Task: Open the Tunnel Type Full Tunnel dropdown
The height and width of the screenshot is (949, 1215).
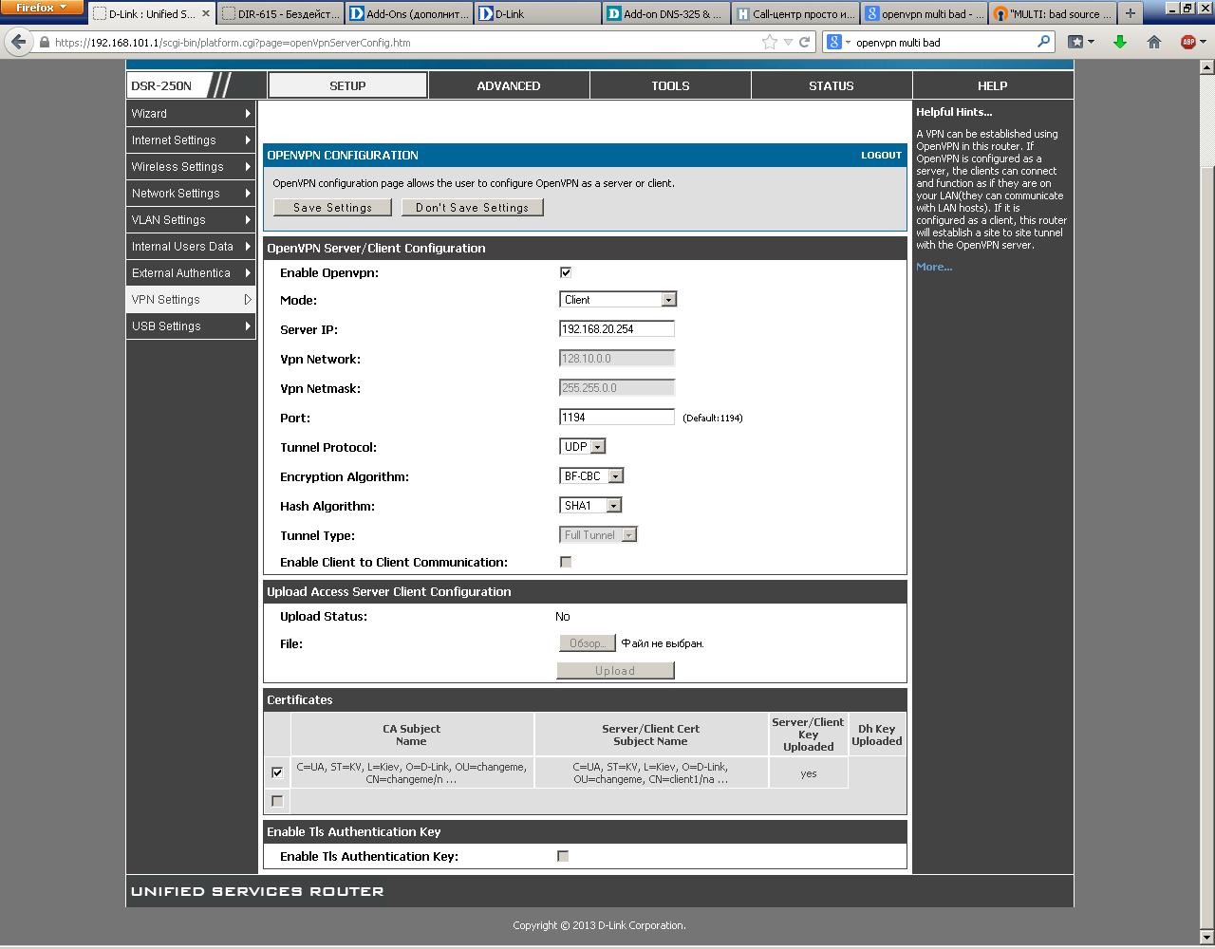Action: pos(599,535)
